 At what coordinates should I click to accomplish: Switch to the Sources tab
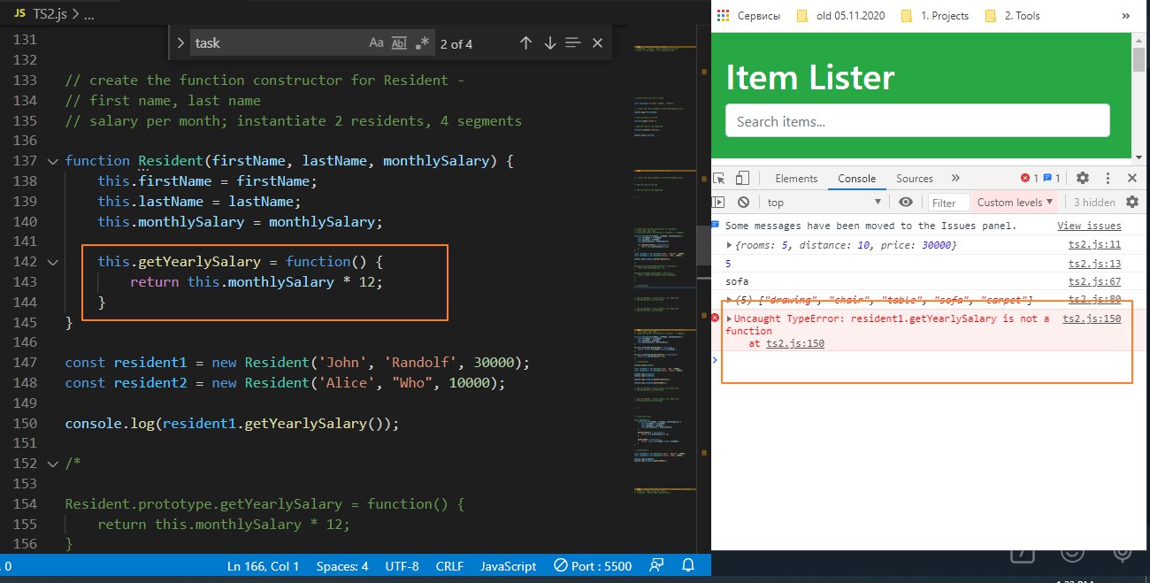tap(914, 178)
